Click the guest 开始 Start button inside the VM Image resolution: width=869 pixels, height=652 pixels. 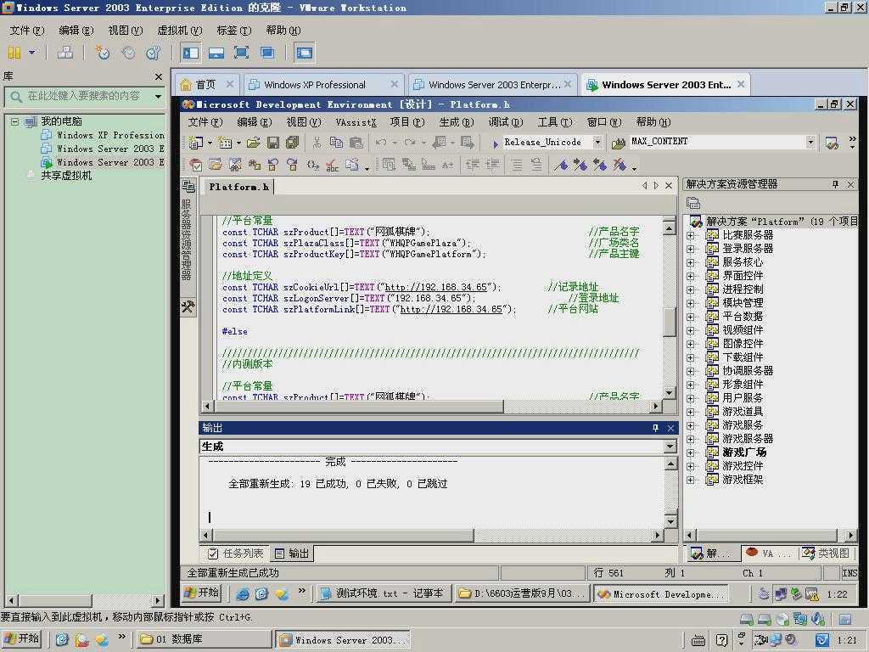[201, 593]
